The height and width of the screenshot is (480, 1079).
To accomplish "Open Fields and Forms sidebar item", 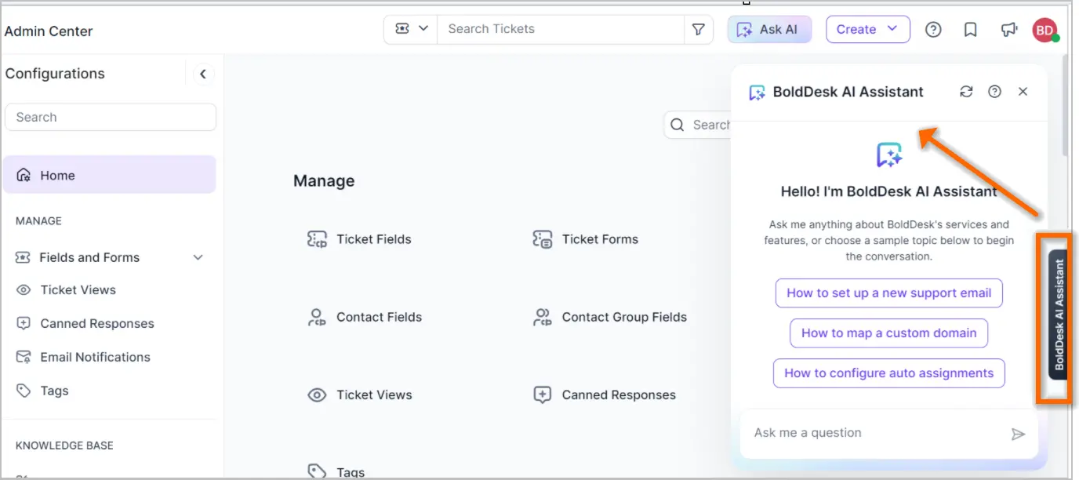I will 89,257.
